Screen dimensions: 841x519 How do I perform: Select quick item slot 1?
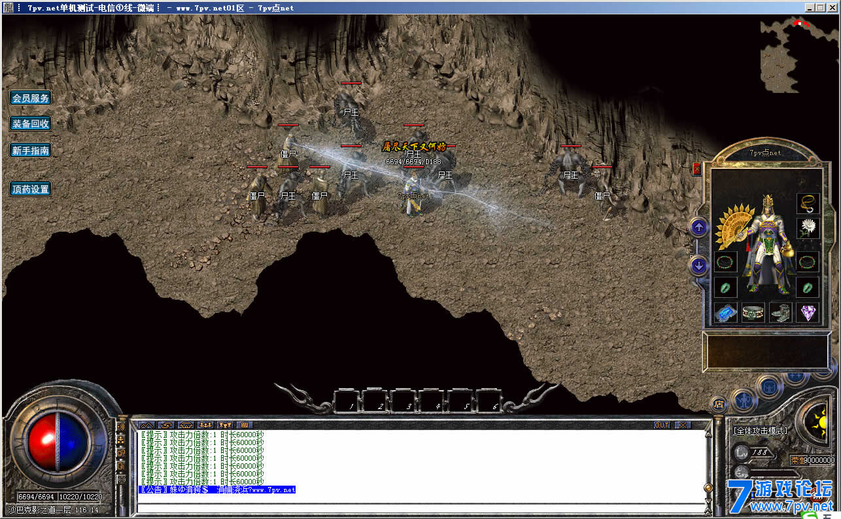pos(348,401)
